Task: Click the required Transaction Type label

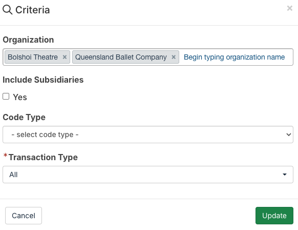Action: [43, 158]
